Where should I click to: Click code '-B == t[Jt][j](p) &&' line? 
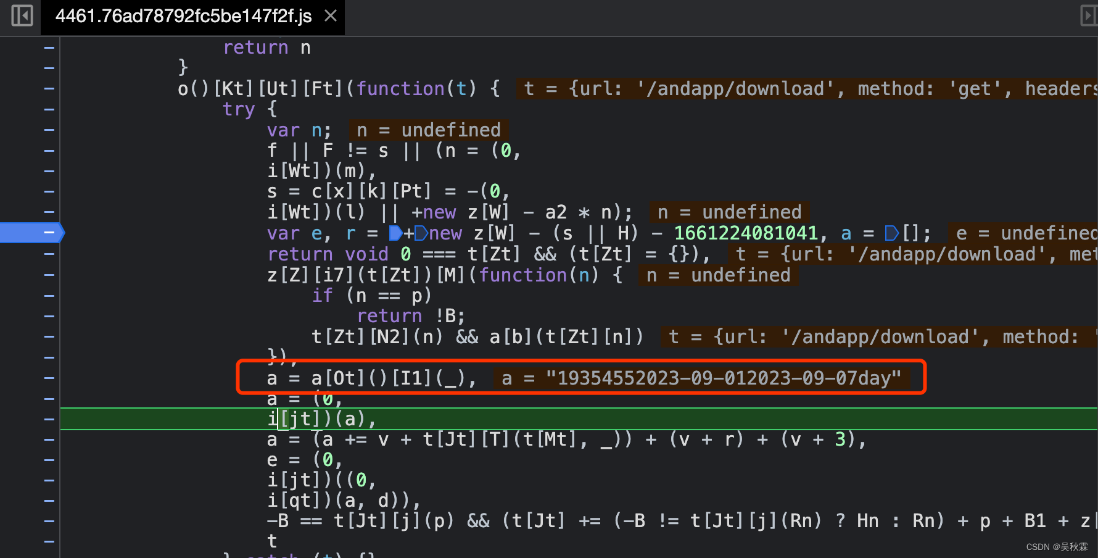coord(378,521)
